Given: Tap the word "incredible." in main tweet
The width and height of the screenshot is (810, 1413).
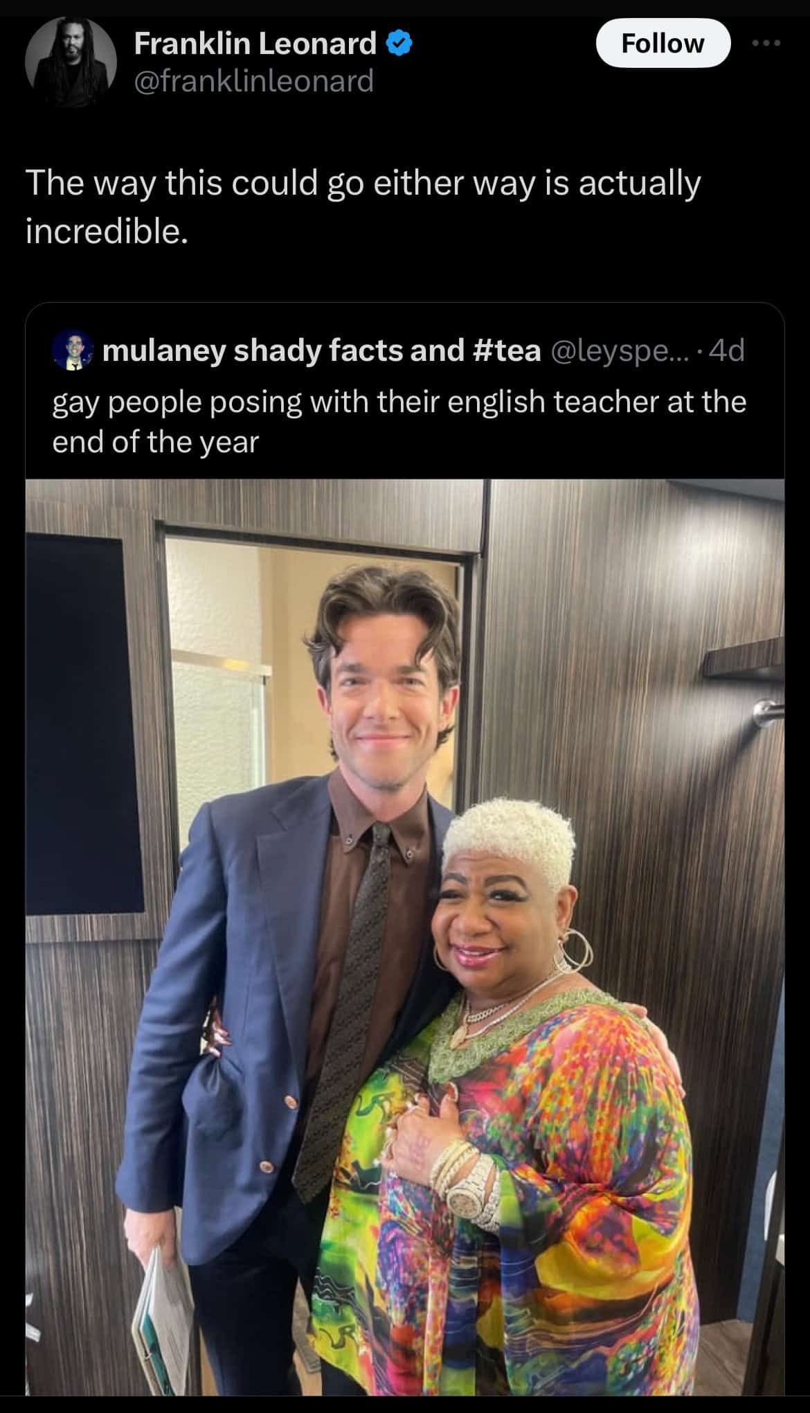Looking at the screenshot, I should tap(107, 231).
